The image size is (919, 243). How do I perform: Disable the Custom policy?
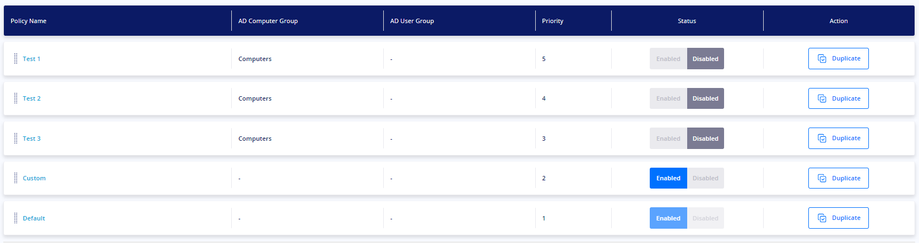705,178
